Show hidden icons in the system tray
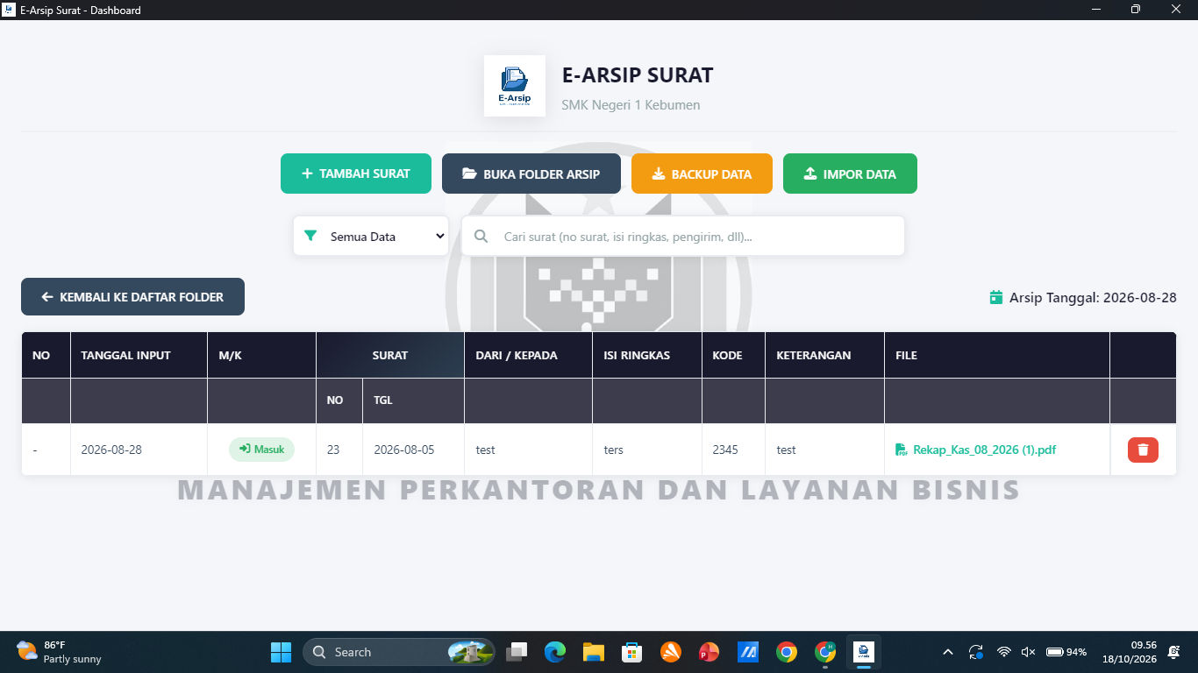 click(947, 652)
